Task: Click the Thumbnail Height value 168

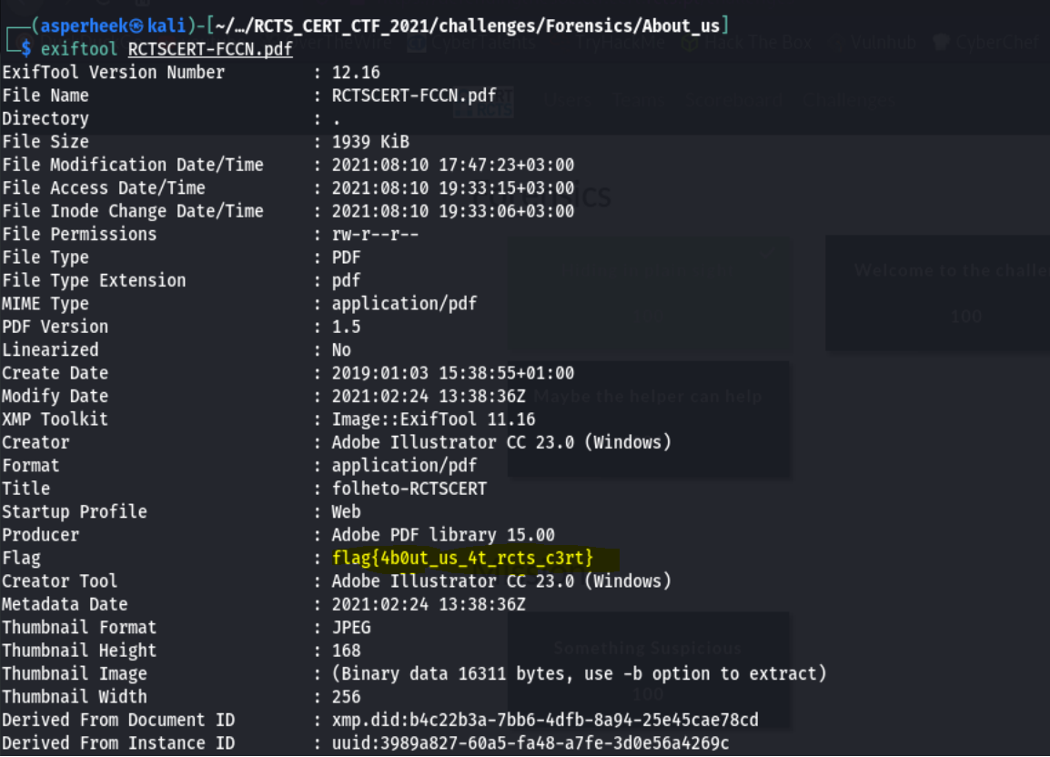Action: click(346, 651)
